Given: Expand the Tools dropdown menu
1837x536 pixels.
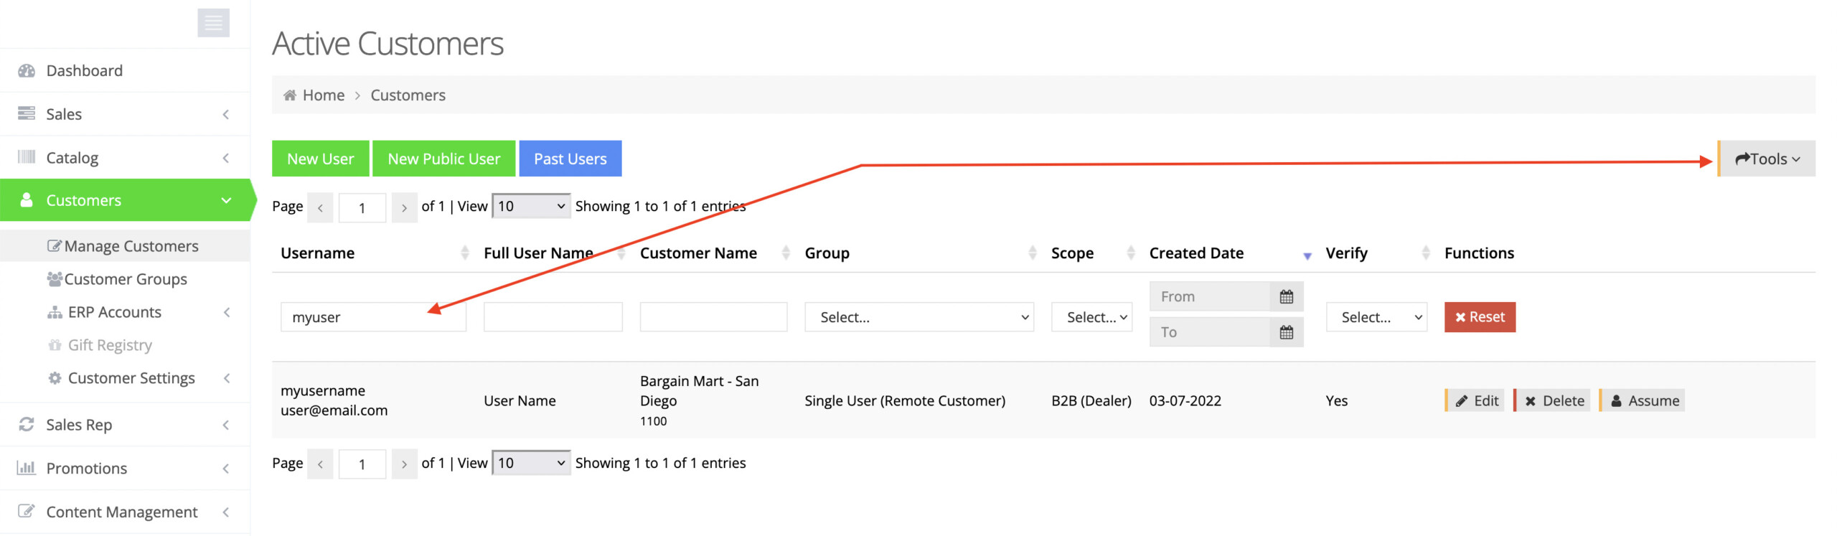Looking at the screenshot, I should click(x=1767, y=159).
